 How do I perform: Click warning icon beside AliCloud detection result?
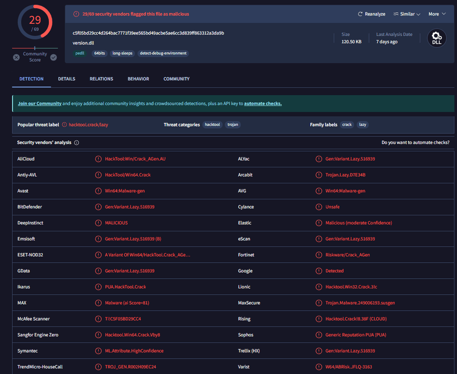[x=98, y=159]
